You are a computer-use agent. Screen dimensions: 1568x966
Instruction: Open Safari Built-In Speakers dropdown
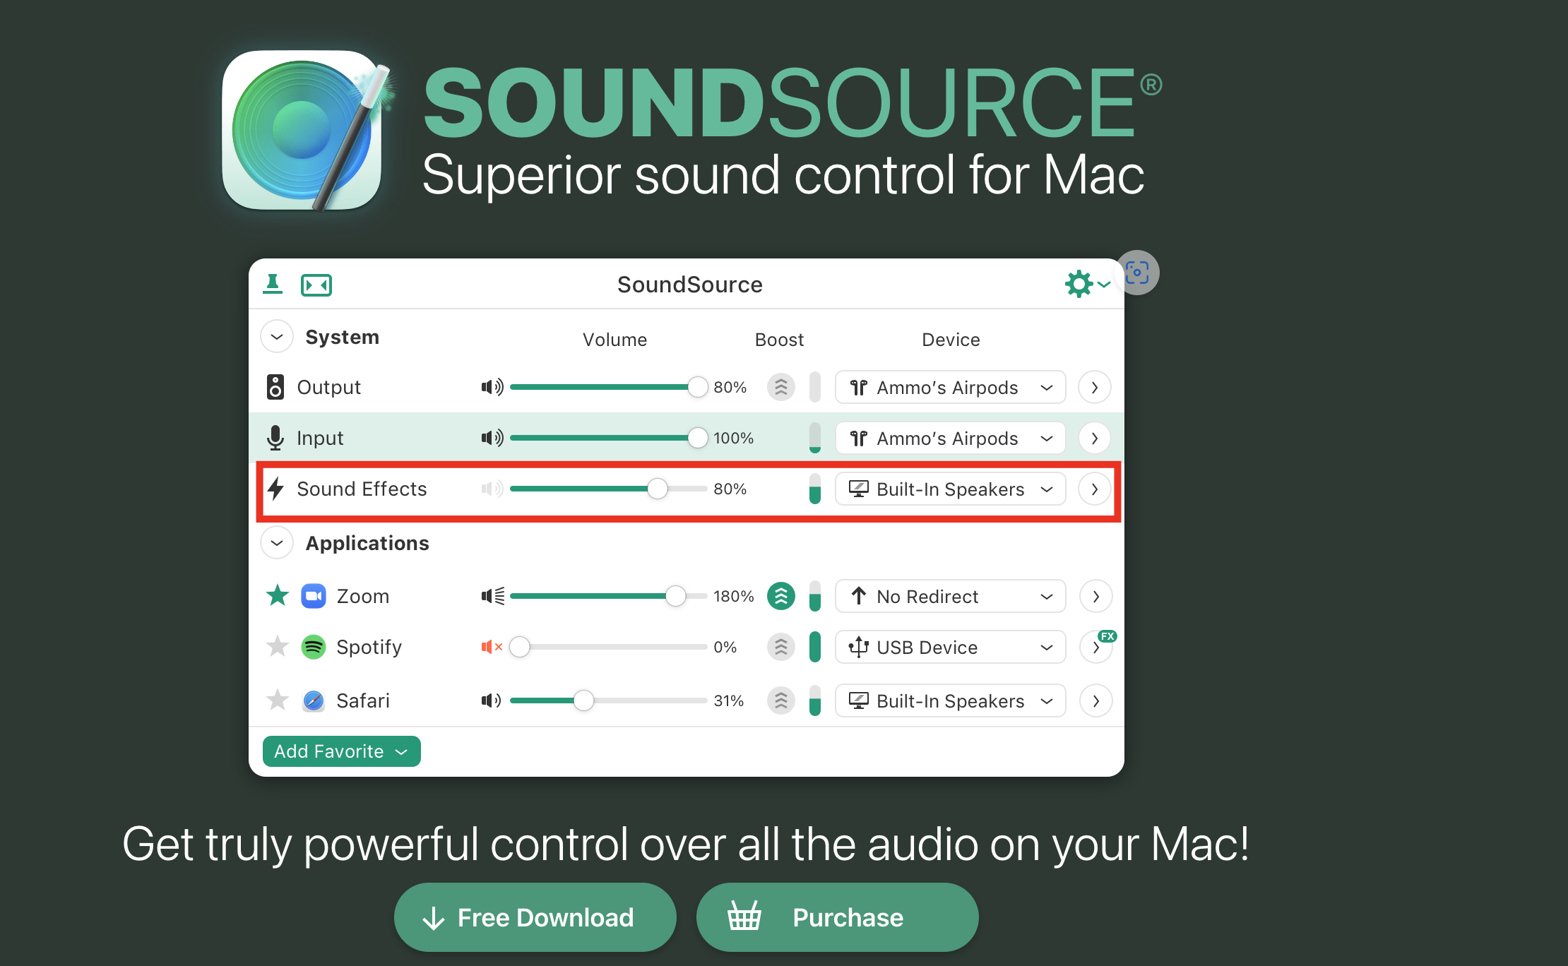pyautogui.click(x=951, y=701)
